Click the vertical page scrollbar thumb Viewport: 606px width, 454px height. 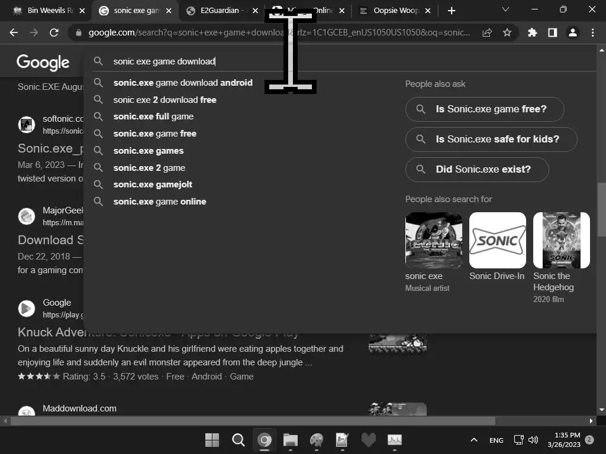coord(601,209)
